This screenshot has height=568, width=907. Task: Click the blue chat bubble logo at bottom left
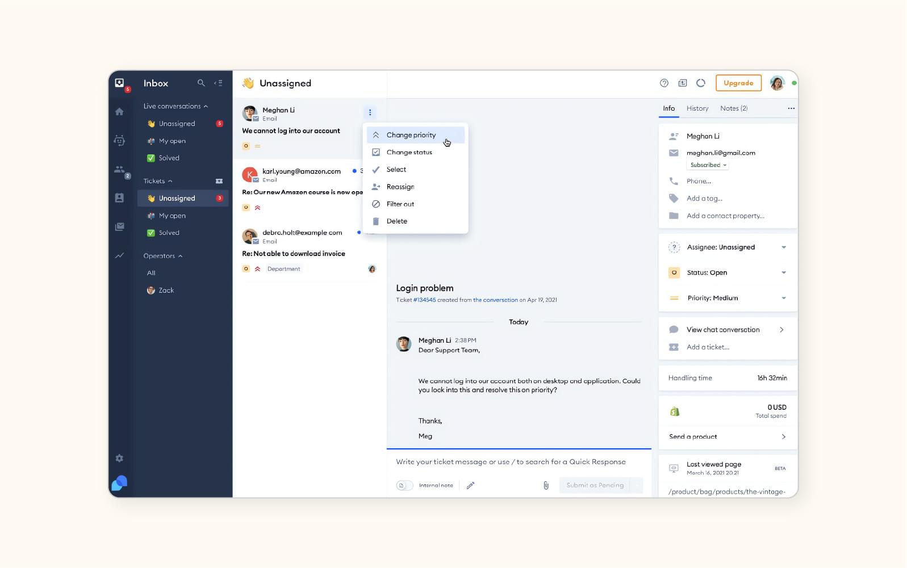119,483
